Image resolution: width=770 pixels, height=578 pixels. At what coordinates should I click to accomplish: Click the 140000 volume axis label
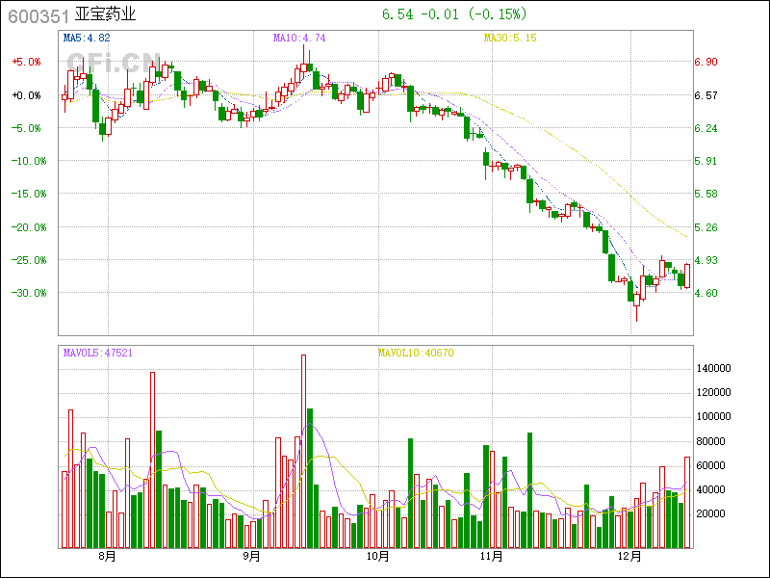pos(714,369)
